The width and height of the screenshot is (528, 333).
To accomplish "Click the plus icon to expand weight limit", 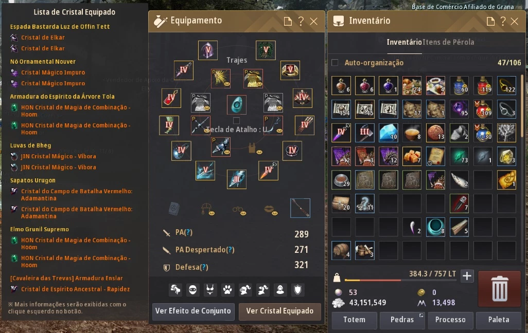I will (x=467, y=276).
